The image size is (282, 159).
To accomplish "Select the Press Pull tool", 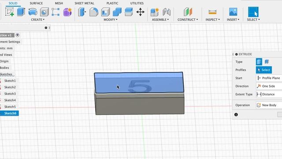I will (x=82, y=12).
